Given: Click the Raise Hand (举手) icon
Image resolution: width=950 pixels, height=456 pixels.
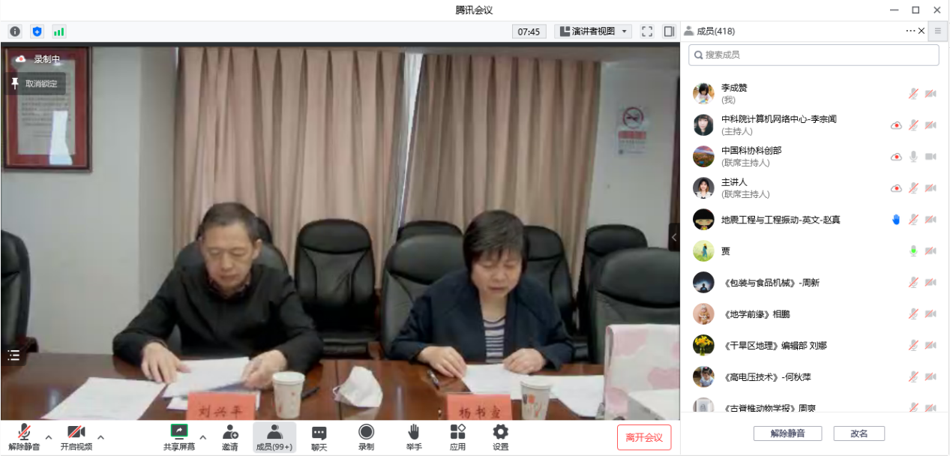Looking at the screenshot, I should click(412, 437).
